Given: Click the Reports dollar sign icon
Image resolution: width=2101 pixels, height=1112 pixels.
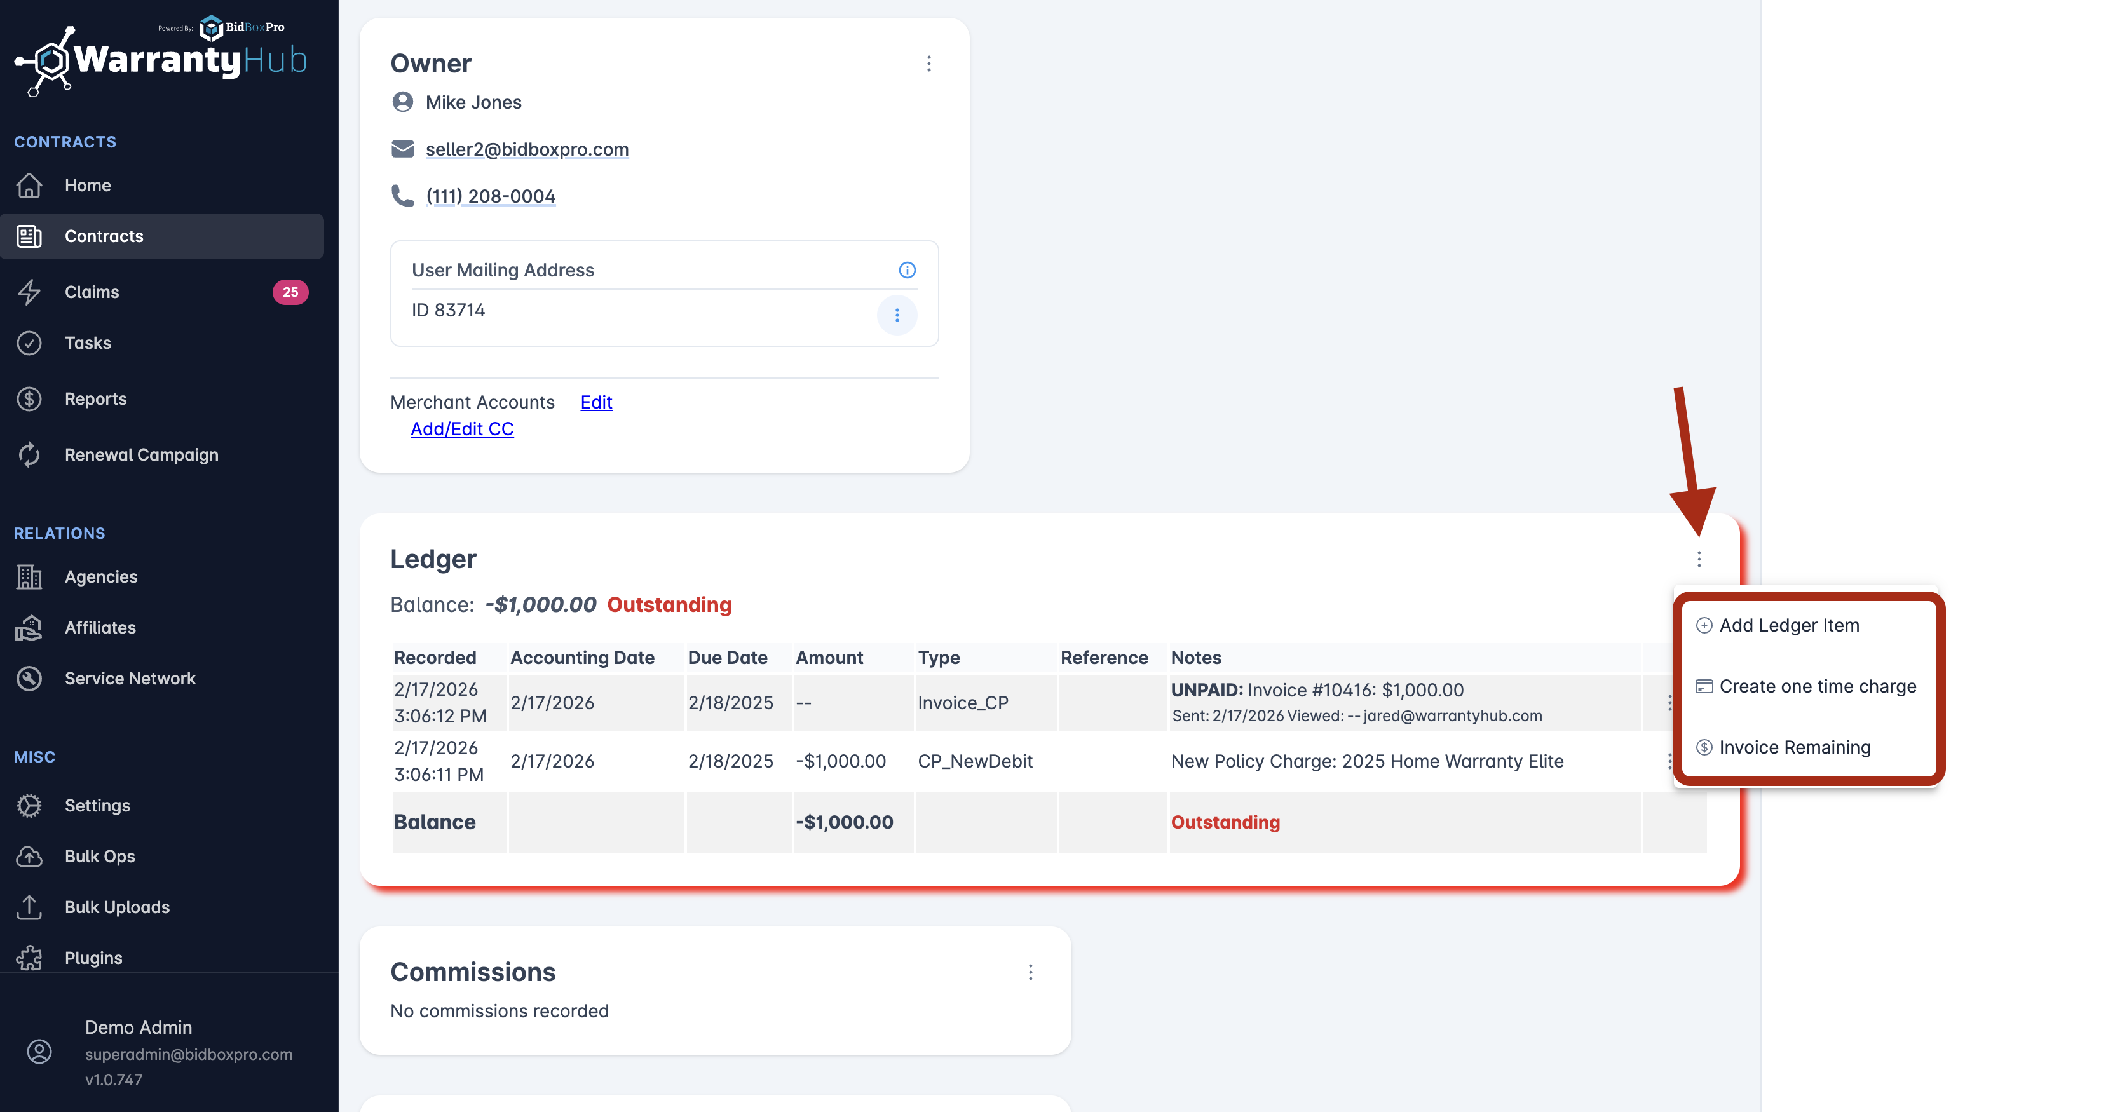Looking at the screenshot, I should pos(29,398).
